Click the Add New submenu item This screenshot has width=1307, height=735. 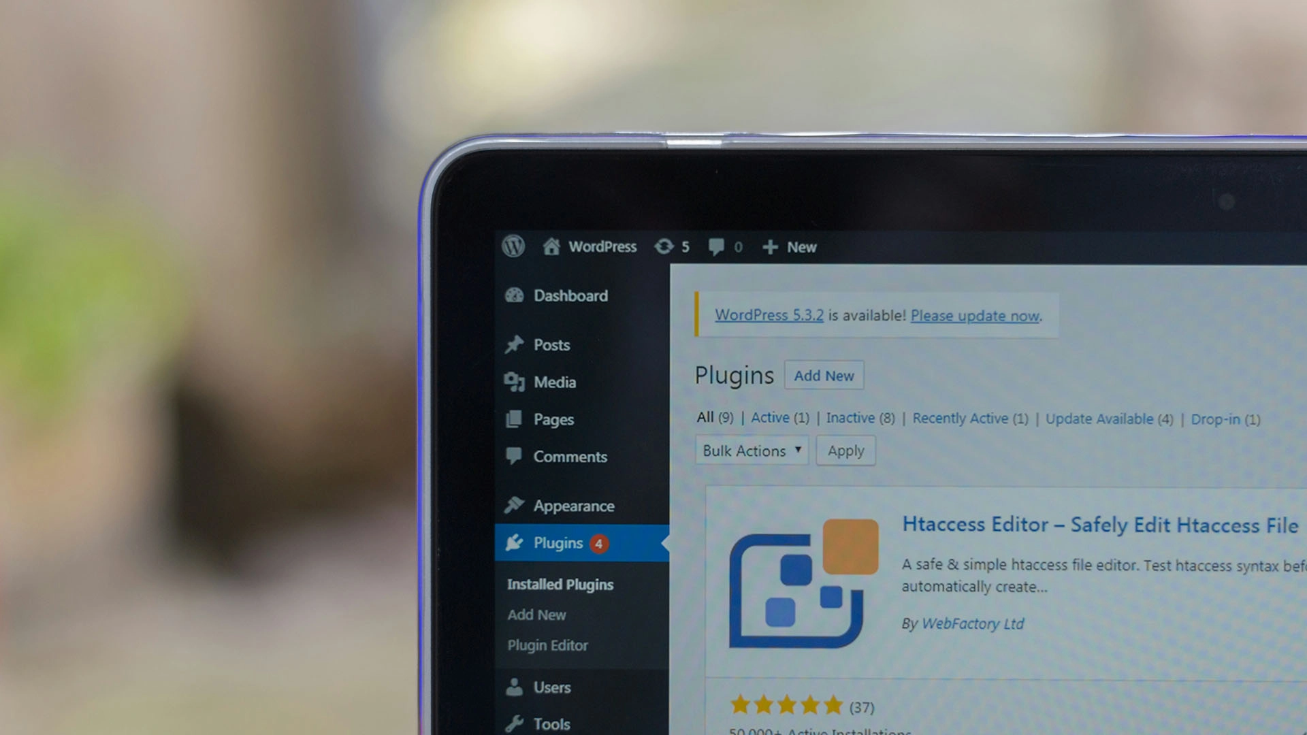(534, 615)
